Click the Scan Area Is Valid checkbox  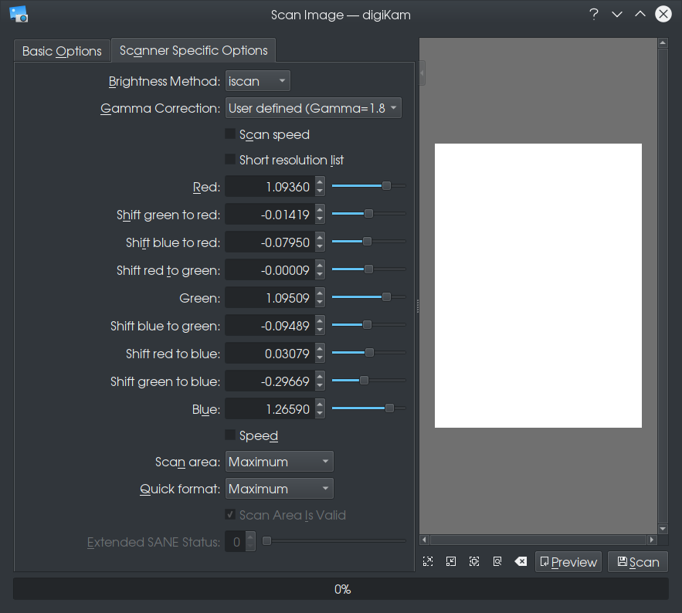tap(230, 514)
